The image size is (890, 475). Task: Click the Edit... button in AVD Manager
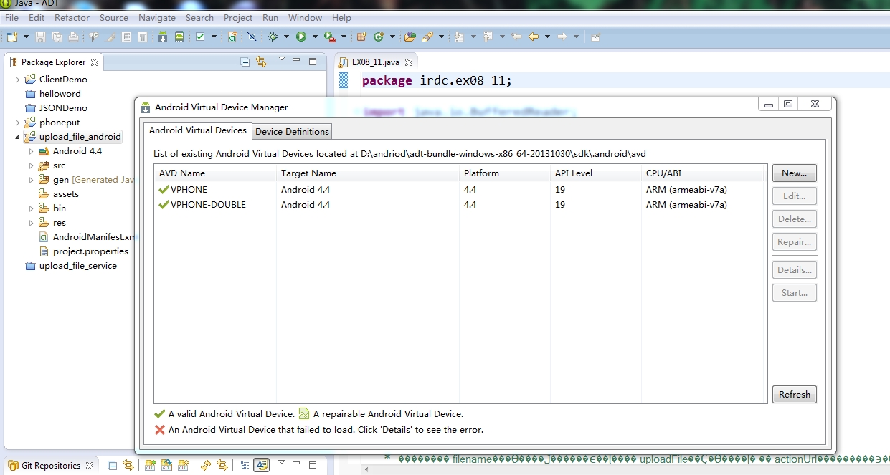[794, 196]
